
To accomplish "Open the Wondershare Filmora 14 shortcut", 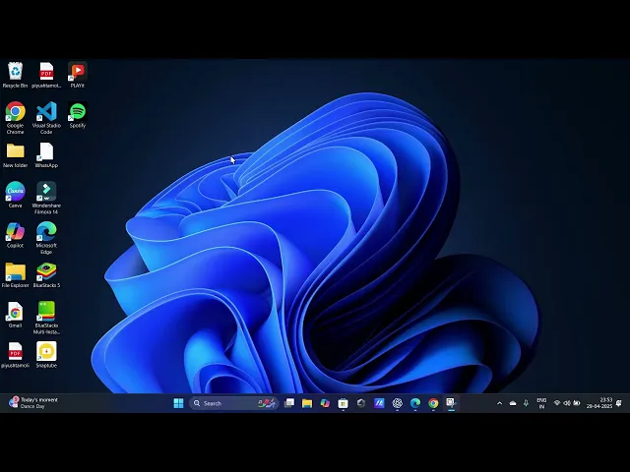I will [46, 192].
